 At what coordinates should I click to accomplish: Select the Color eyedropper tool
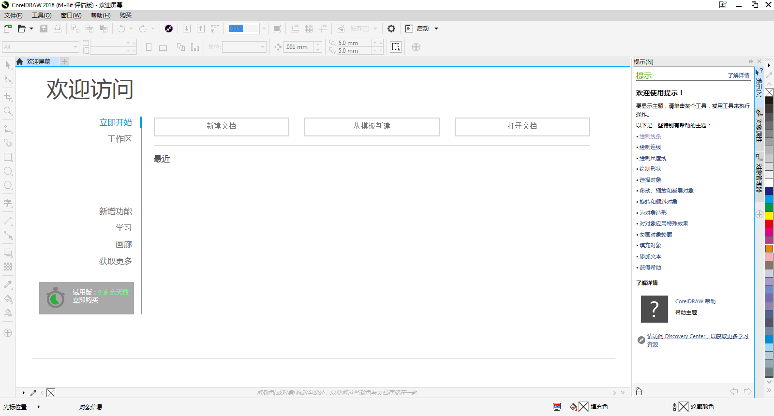coord(8,284)
